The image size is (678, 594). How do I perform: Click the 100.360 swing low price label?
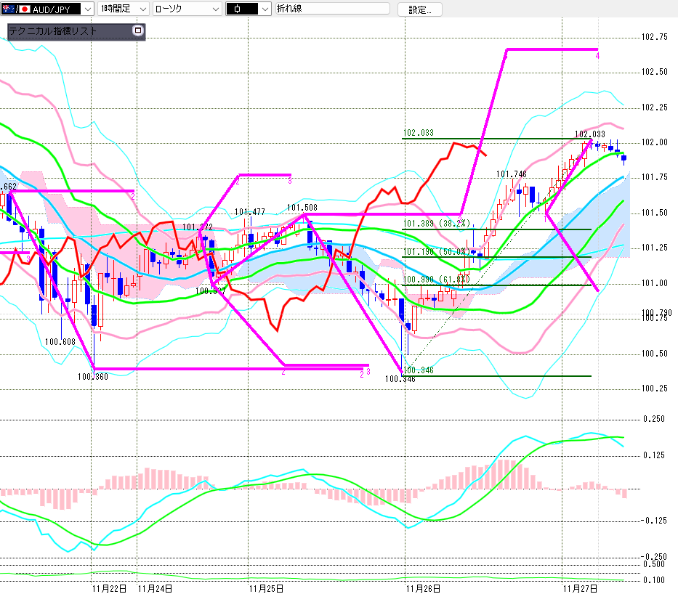(x=92, y=376)
